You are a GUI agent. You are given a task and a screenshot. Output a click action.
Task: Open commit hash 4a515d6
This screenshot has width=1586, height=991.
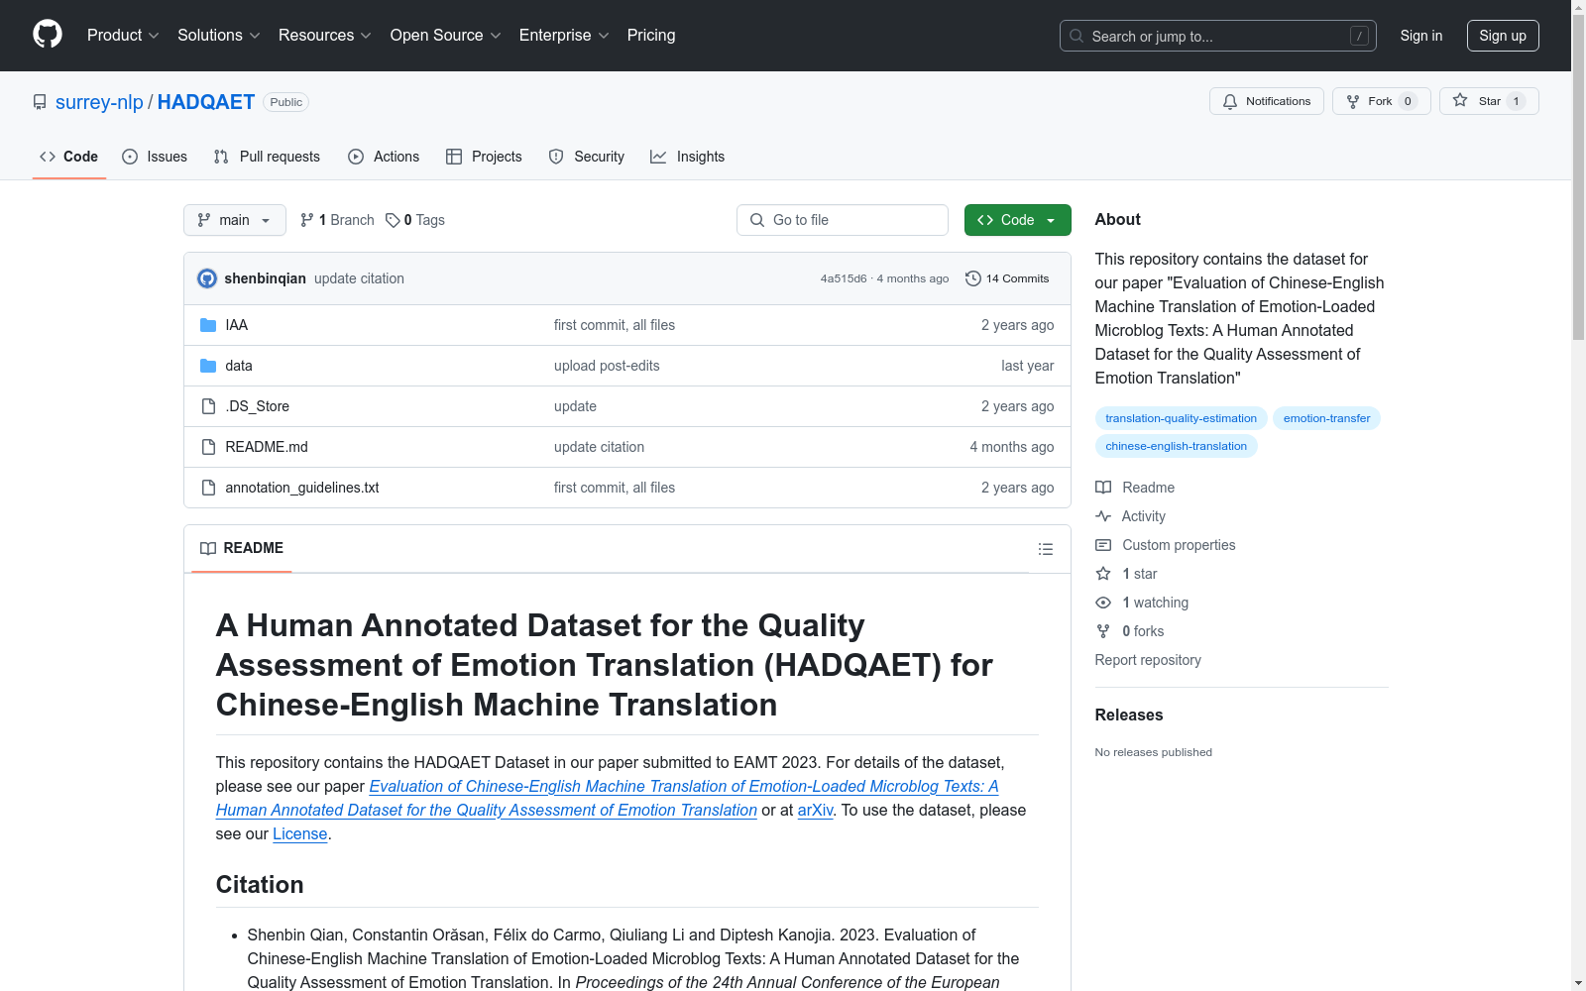[844, 278]
